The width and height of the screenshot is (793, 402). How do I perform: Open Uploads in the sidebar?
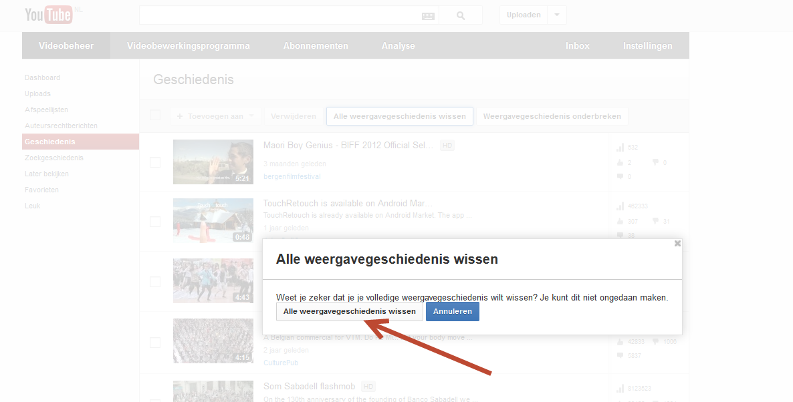coord(38,94)
